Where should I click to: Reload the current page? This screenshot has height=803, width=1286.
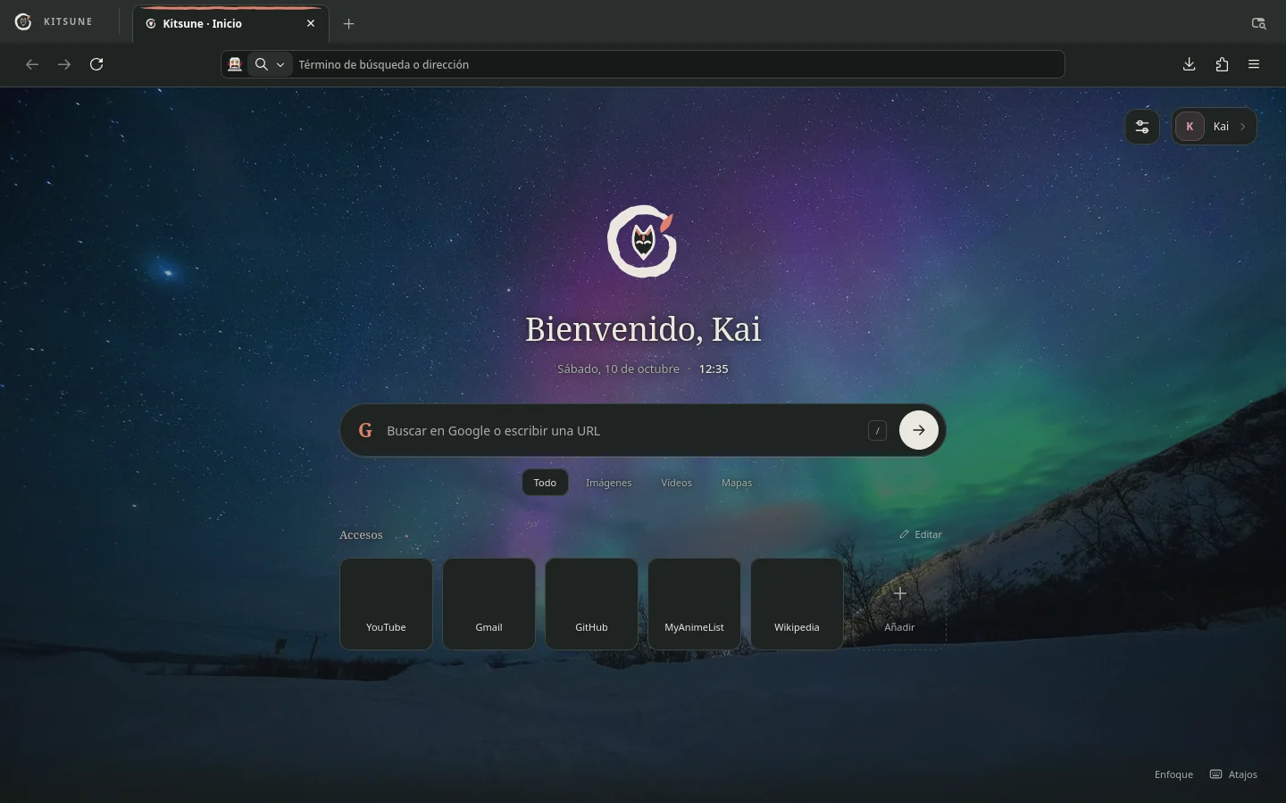[x=96, y=64]
